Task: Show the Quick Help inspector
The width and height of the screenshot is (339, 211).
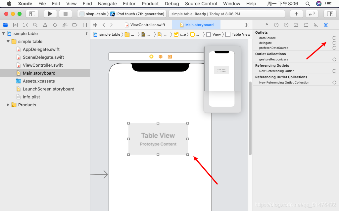Action: point(286,25)
